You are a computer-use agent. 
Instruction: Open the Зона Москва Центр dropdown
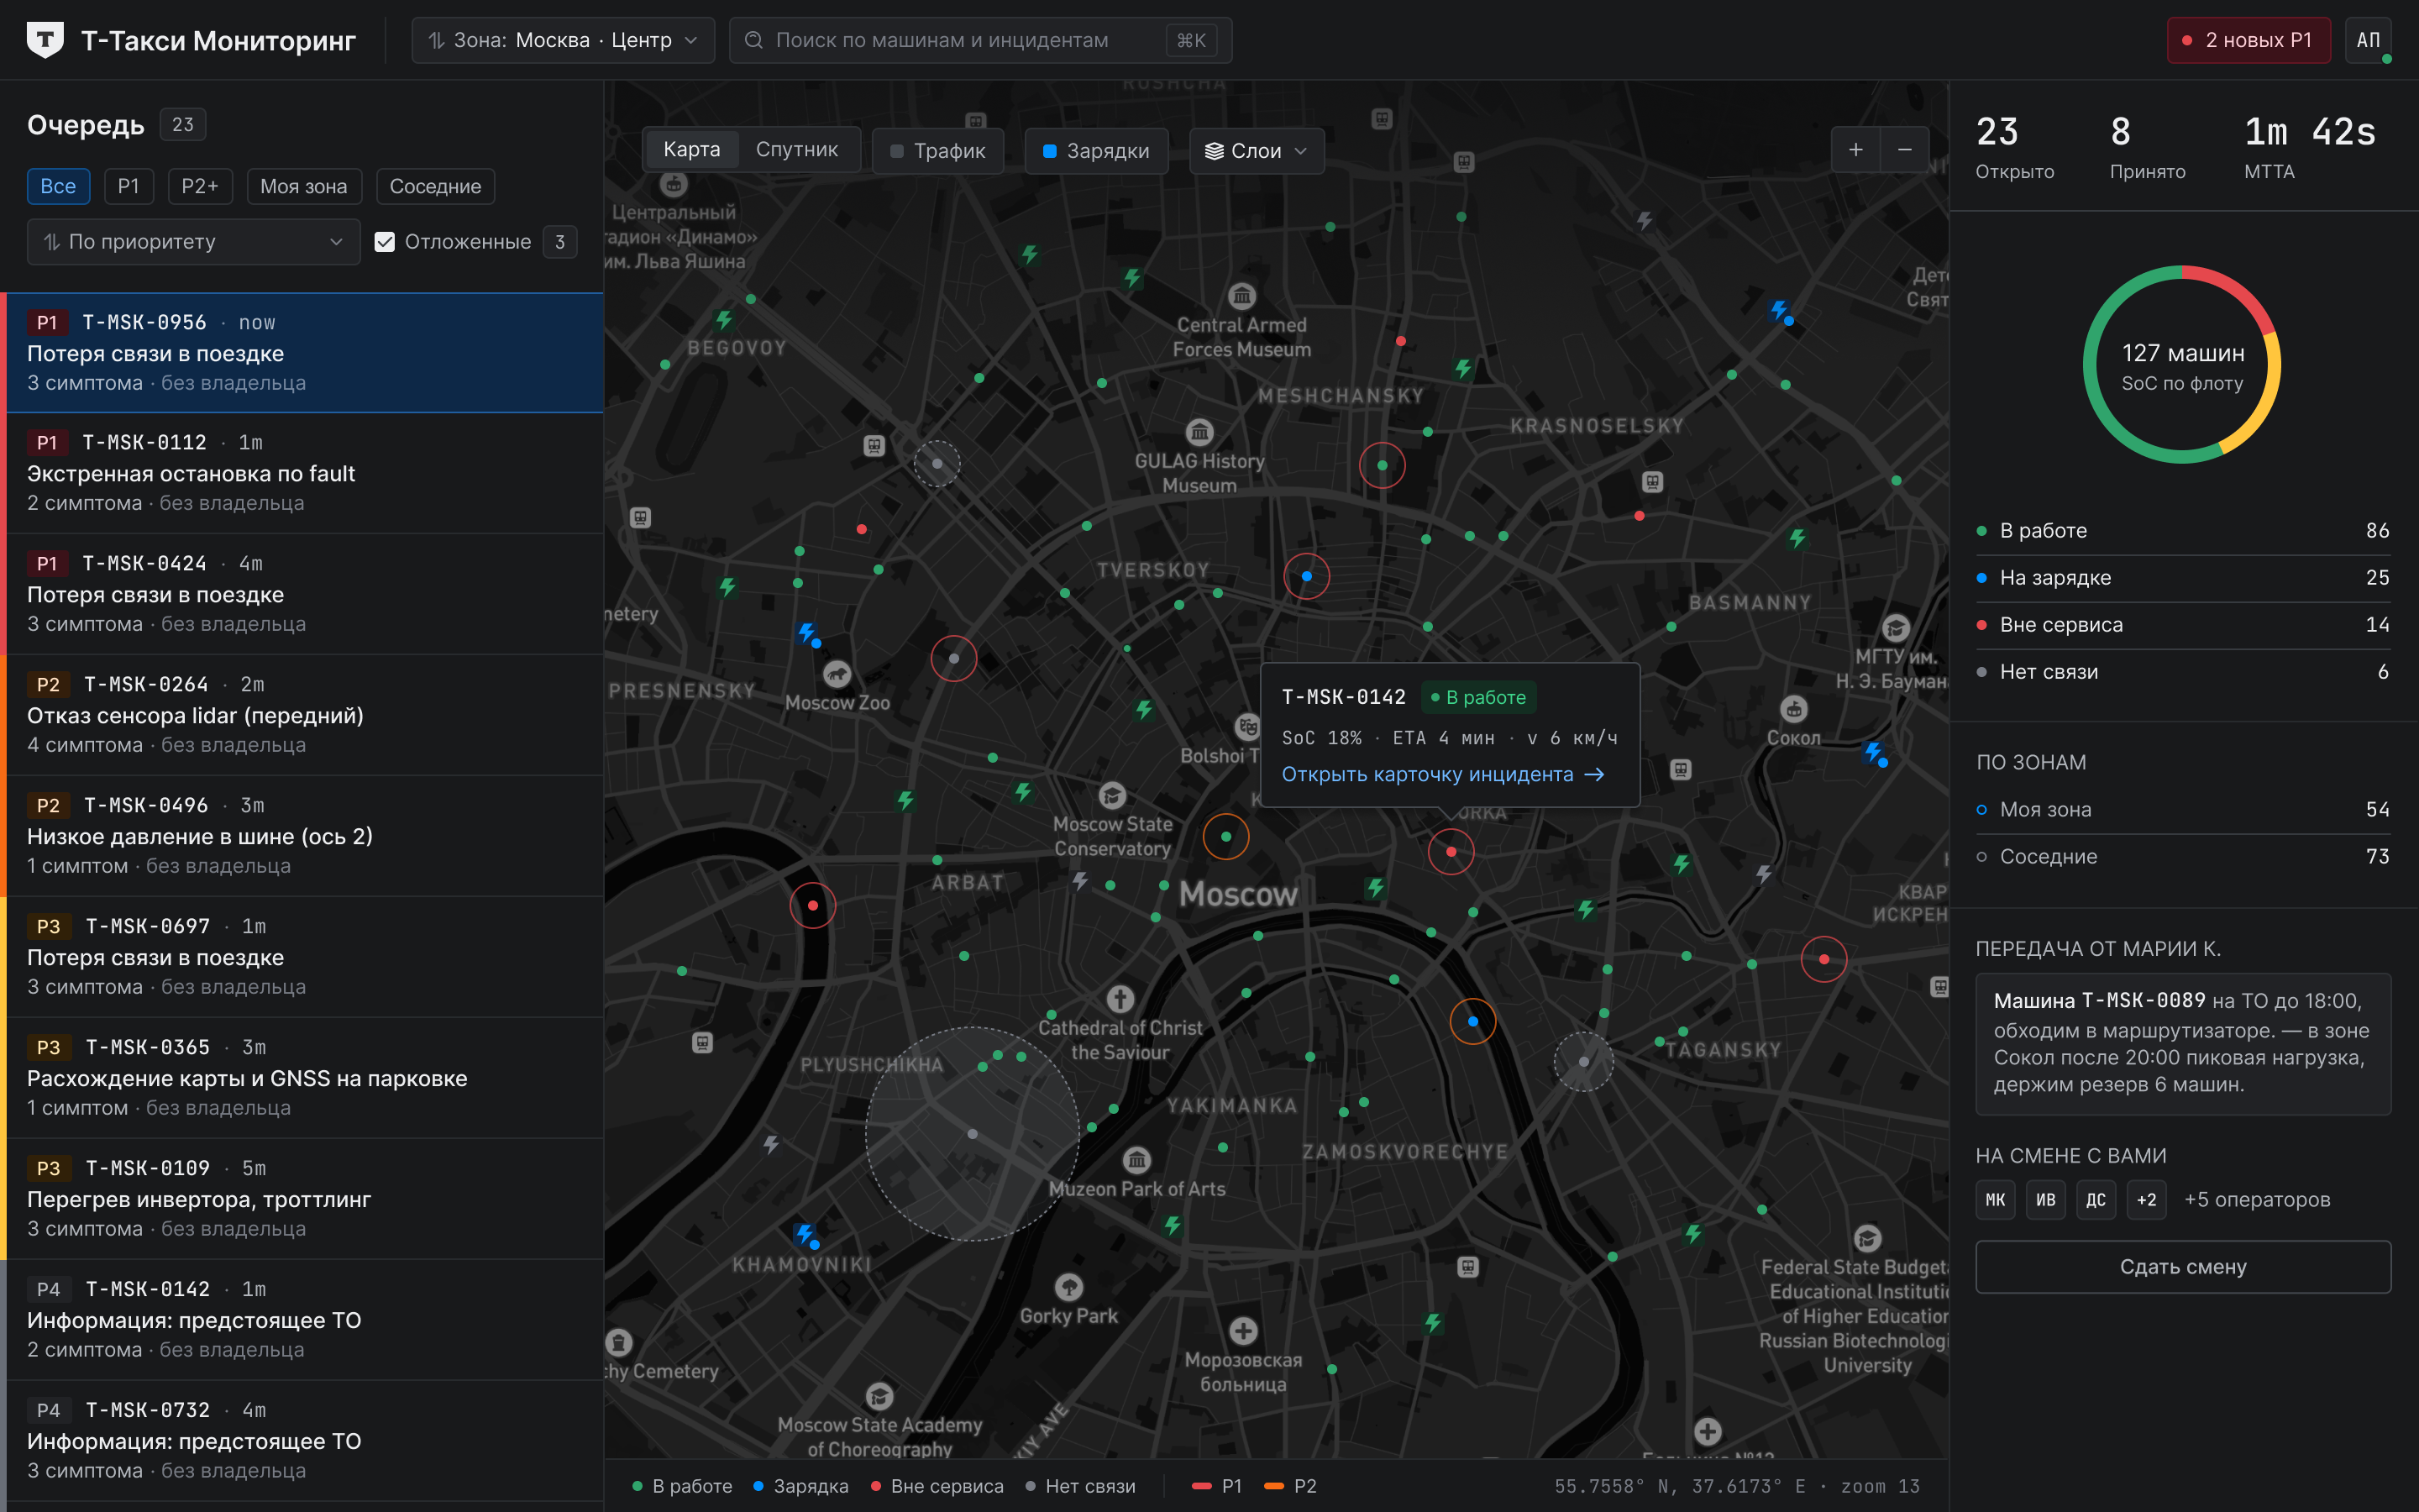coord(563,40)
